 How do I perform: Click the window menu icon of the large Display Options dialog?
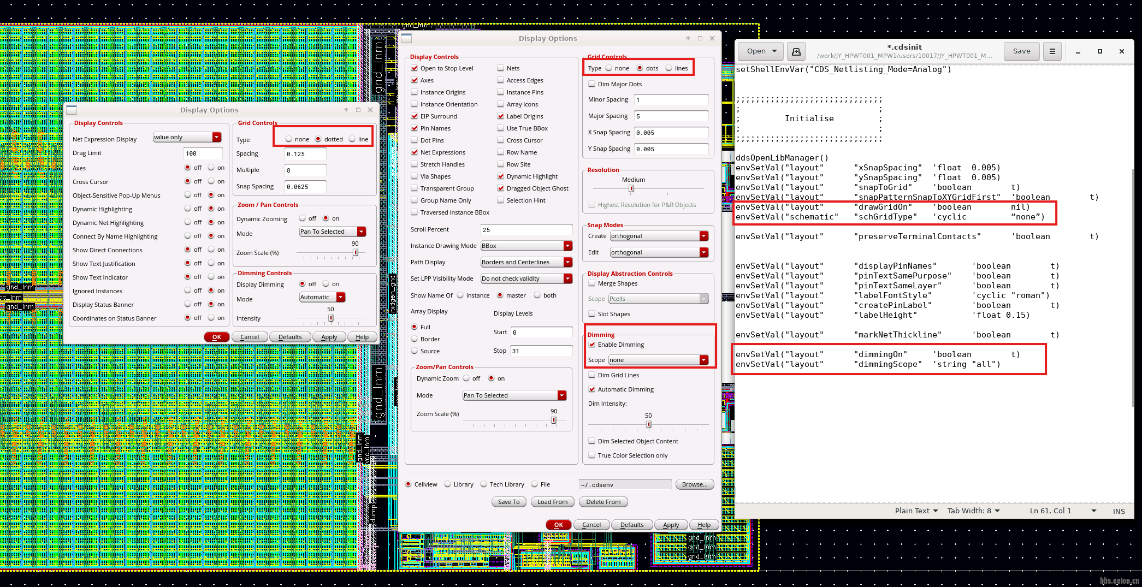coord(406,38)
